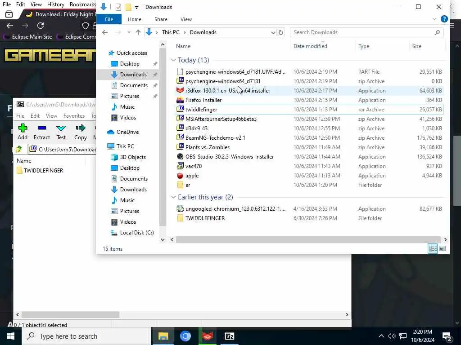
Task: Select the apple application icon
Action: (x=180, y=176)
